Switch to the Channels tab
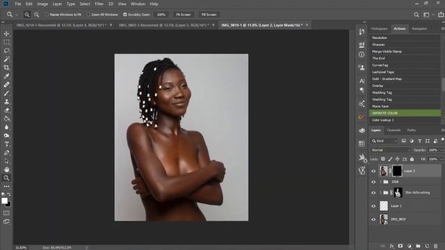 pos(394,131)
